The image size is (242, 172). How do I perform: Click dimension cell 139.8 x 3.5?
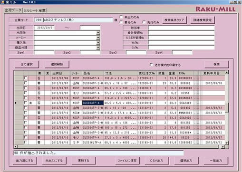click(x=120, y=78)
